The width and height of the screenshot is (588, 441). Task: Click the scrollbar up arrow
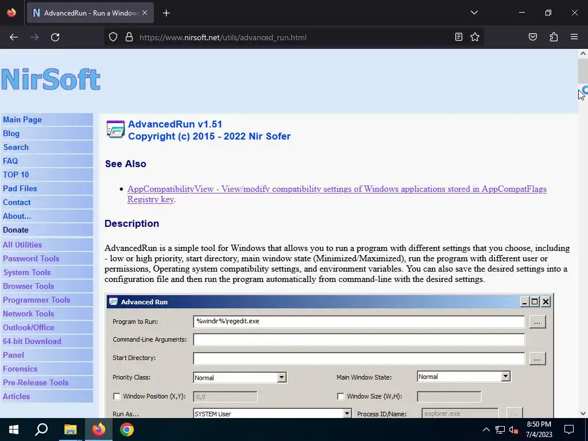pos(583,53)
